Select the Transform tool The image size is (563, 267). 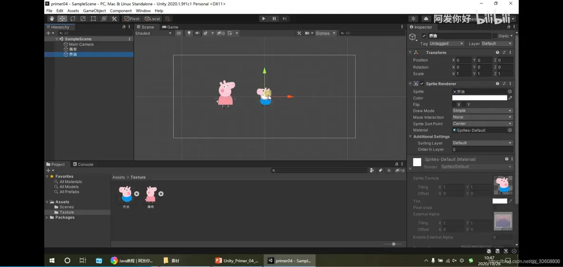pos(104,19)
